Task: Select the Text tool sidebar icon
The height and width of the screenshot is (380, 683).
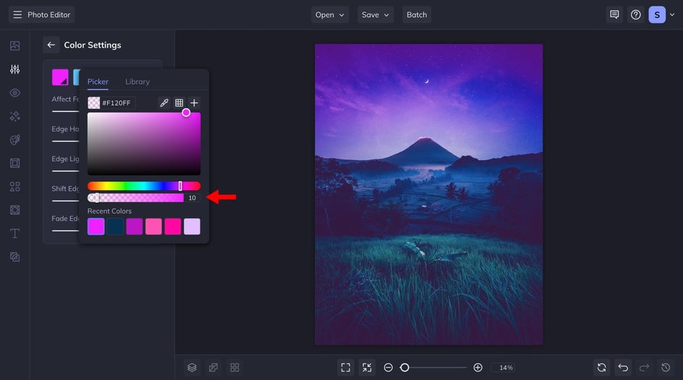Action: pyautogui.click(x=14, y=233)
